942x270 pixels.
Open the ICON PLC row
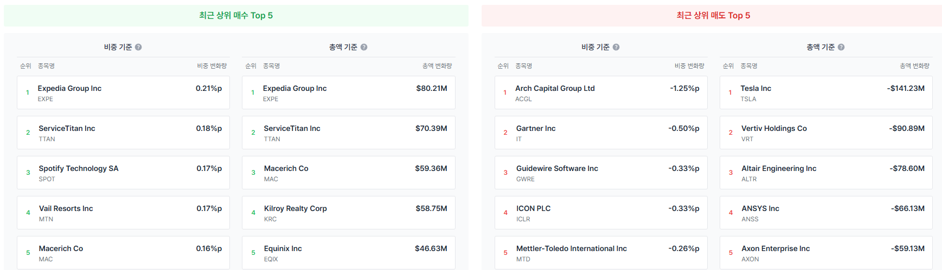601,213
